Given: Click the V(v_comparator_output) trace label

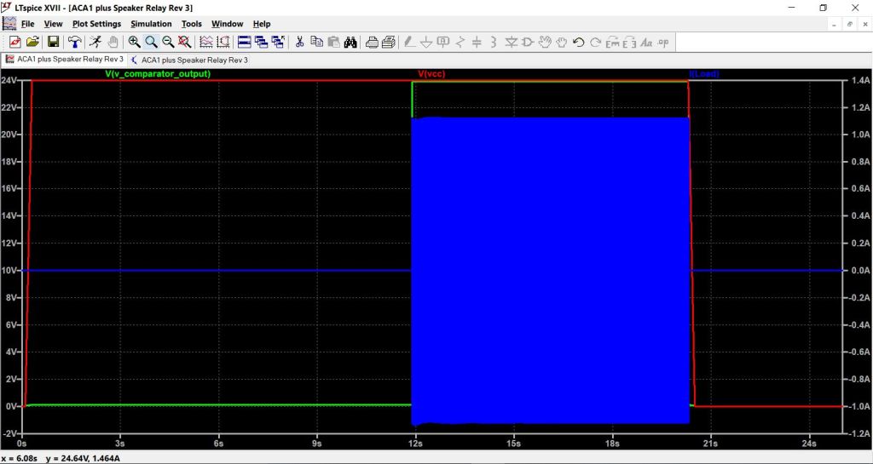Looking at the screenshot, I should tap(158, 74).
